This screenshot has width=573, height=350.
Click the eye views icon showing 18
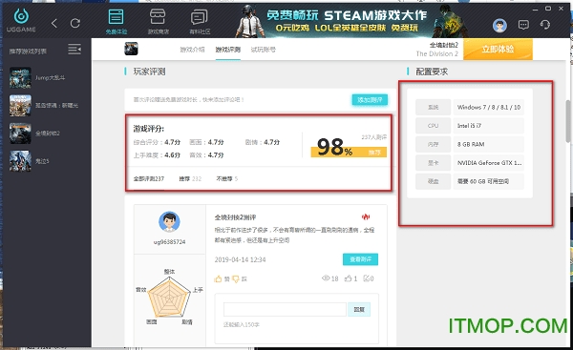(326, 278)
